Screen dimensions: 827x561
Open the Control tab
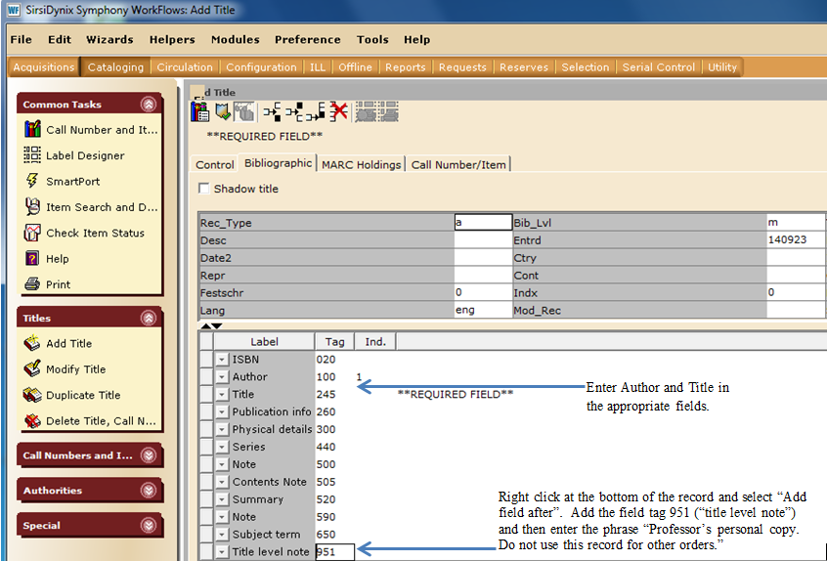[x=215, y=164]
